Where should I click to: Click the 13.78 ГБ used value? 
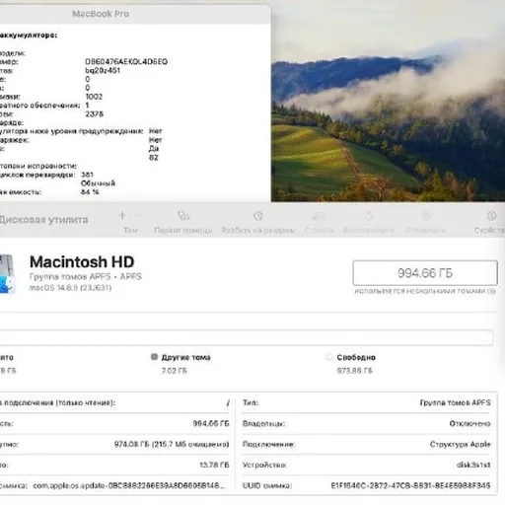coord(214,465)
